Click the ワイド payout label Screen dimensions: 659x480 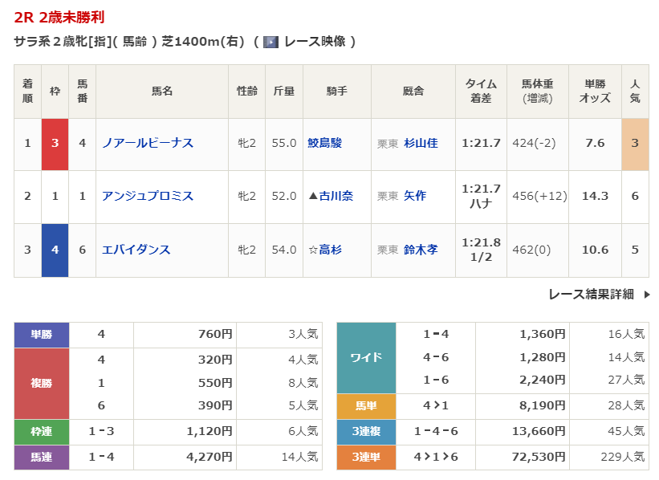(x=365, y=357)
